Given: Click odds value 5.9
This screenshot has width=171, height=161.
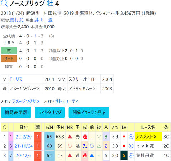Looking at the screenshot, I should [115, 137].
